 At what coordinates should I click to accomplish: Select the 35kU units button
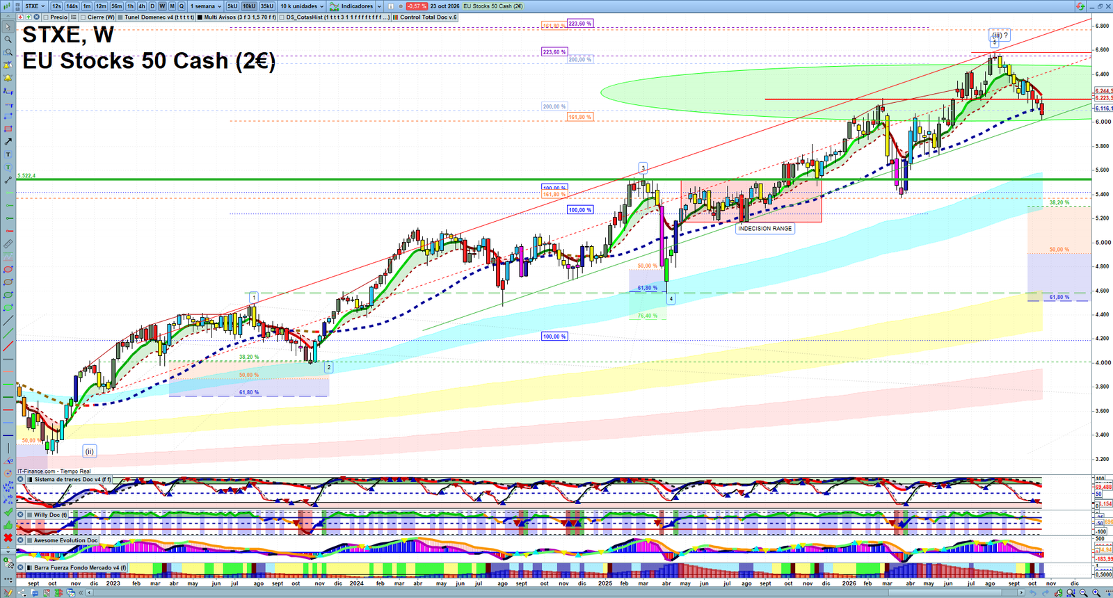(x=267, y=6)
